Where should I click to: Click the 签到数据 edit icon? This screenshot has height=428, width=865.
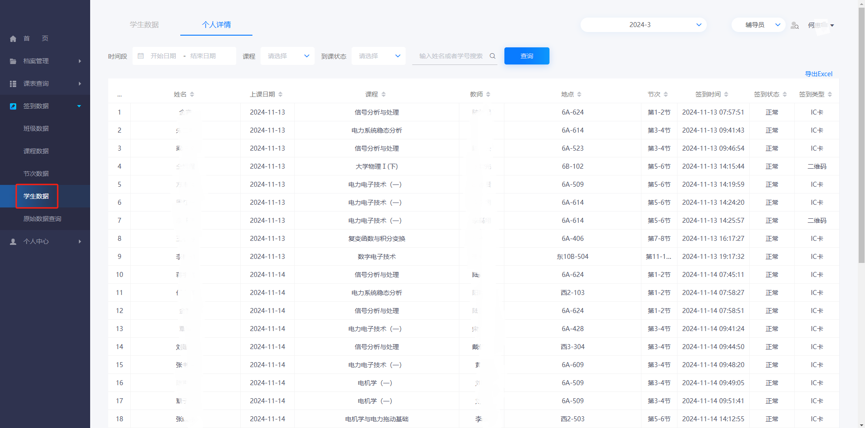click(13, 106)
